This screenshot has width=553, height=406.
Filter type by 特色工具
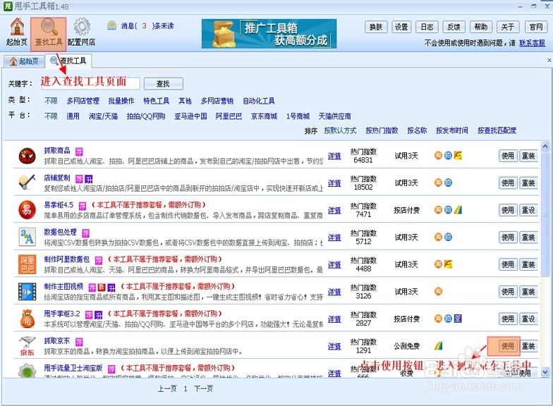[x=157, y=101]
